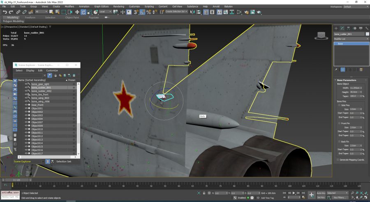Screen dimensions: 370x202
Task: Click the Isolate Selection icon in status bar
Action: [x=199, y=193]
